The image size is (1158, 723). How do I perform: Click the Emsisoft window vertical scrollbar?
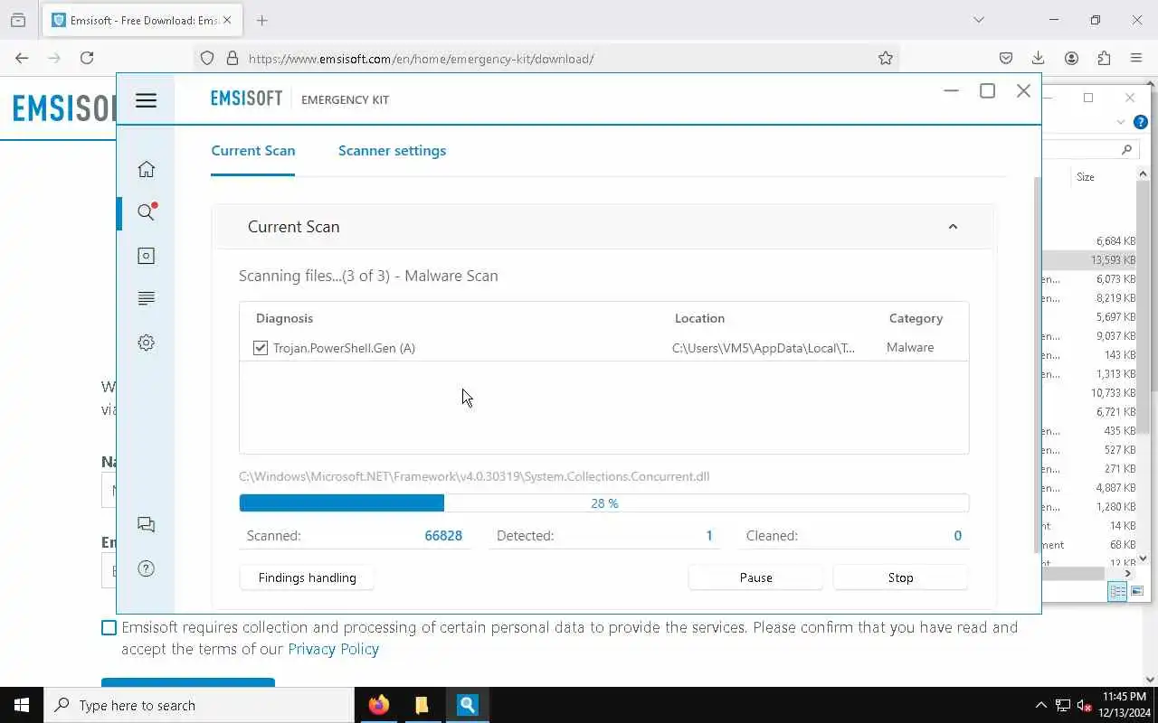click(1037, 365)
